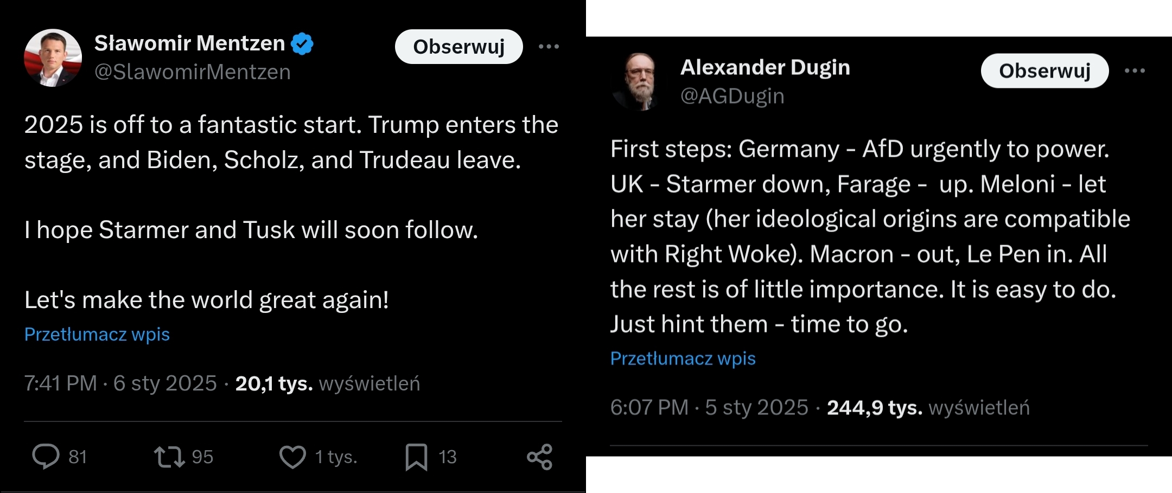Click the @AGDugin handle
The height and width of the screenshot is (493, 1172).
(732, 96)
